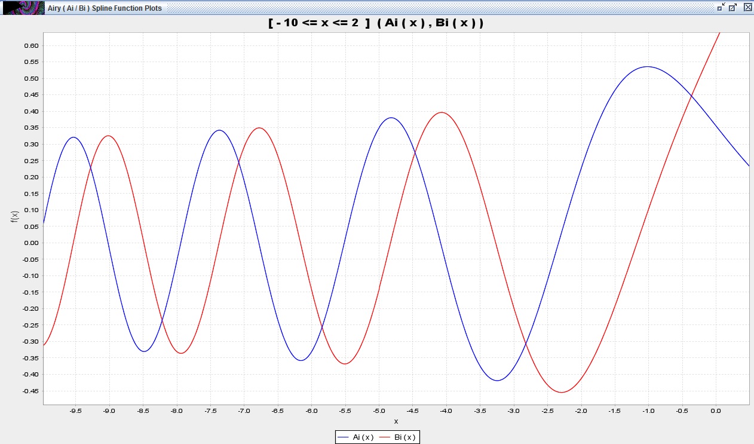Click x-axis tick label -2.0
Viewport: 754px width, 444px height.
tap(581, 411)
